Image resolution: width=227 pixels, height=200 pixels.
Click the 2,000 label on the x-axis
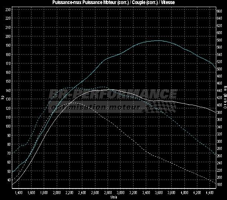point(56,193)
